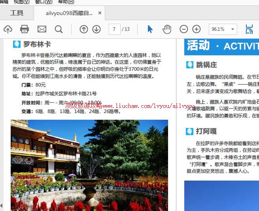The height and width of the screenshot is (211, 259).
Task: Activate the hand pan tool
Action: click(x=167, y=29)
